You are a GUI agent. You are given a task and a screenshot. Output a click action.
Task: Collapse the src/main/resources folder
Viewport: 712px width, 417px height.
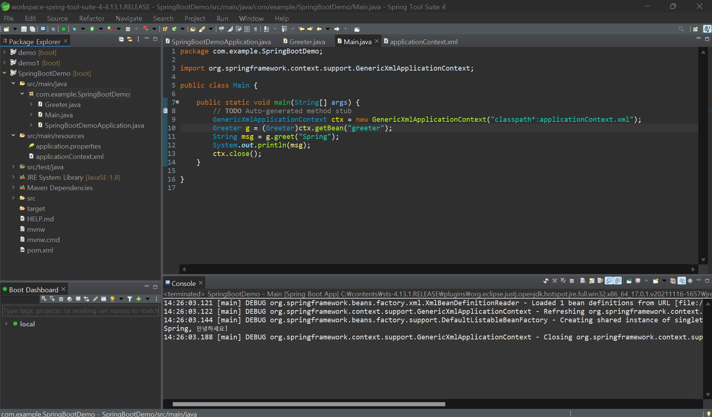(x=13, y=136)
